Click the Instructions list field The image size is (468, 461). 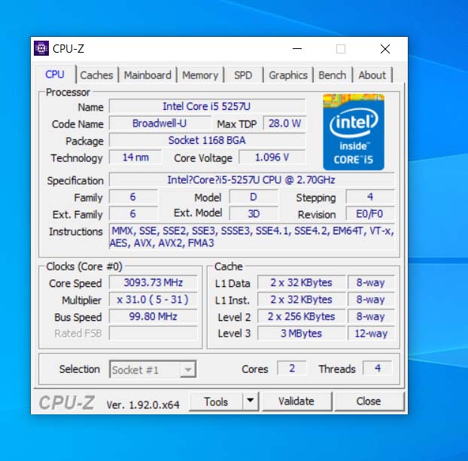click(251, 237)
